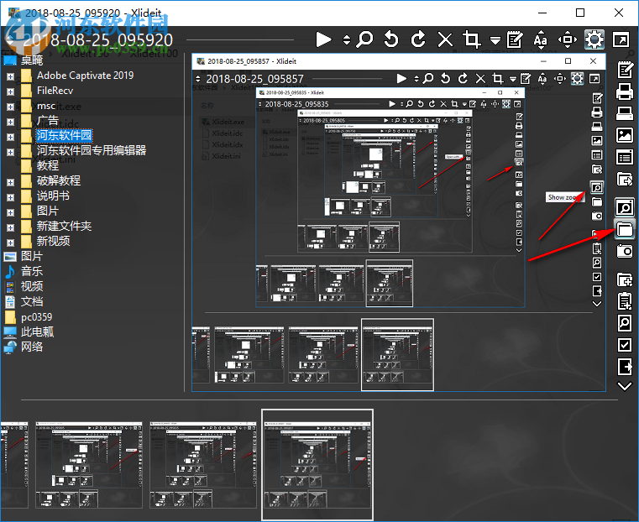Select the FileRecv folder
The width and height of the screenshot is (639, 522).
(x=55, y=91)
